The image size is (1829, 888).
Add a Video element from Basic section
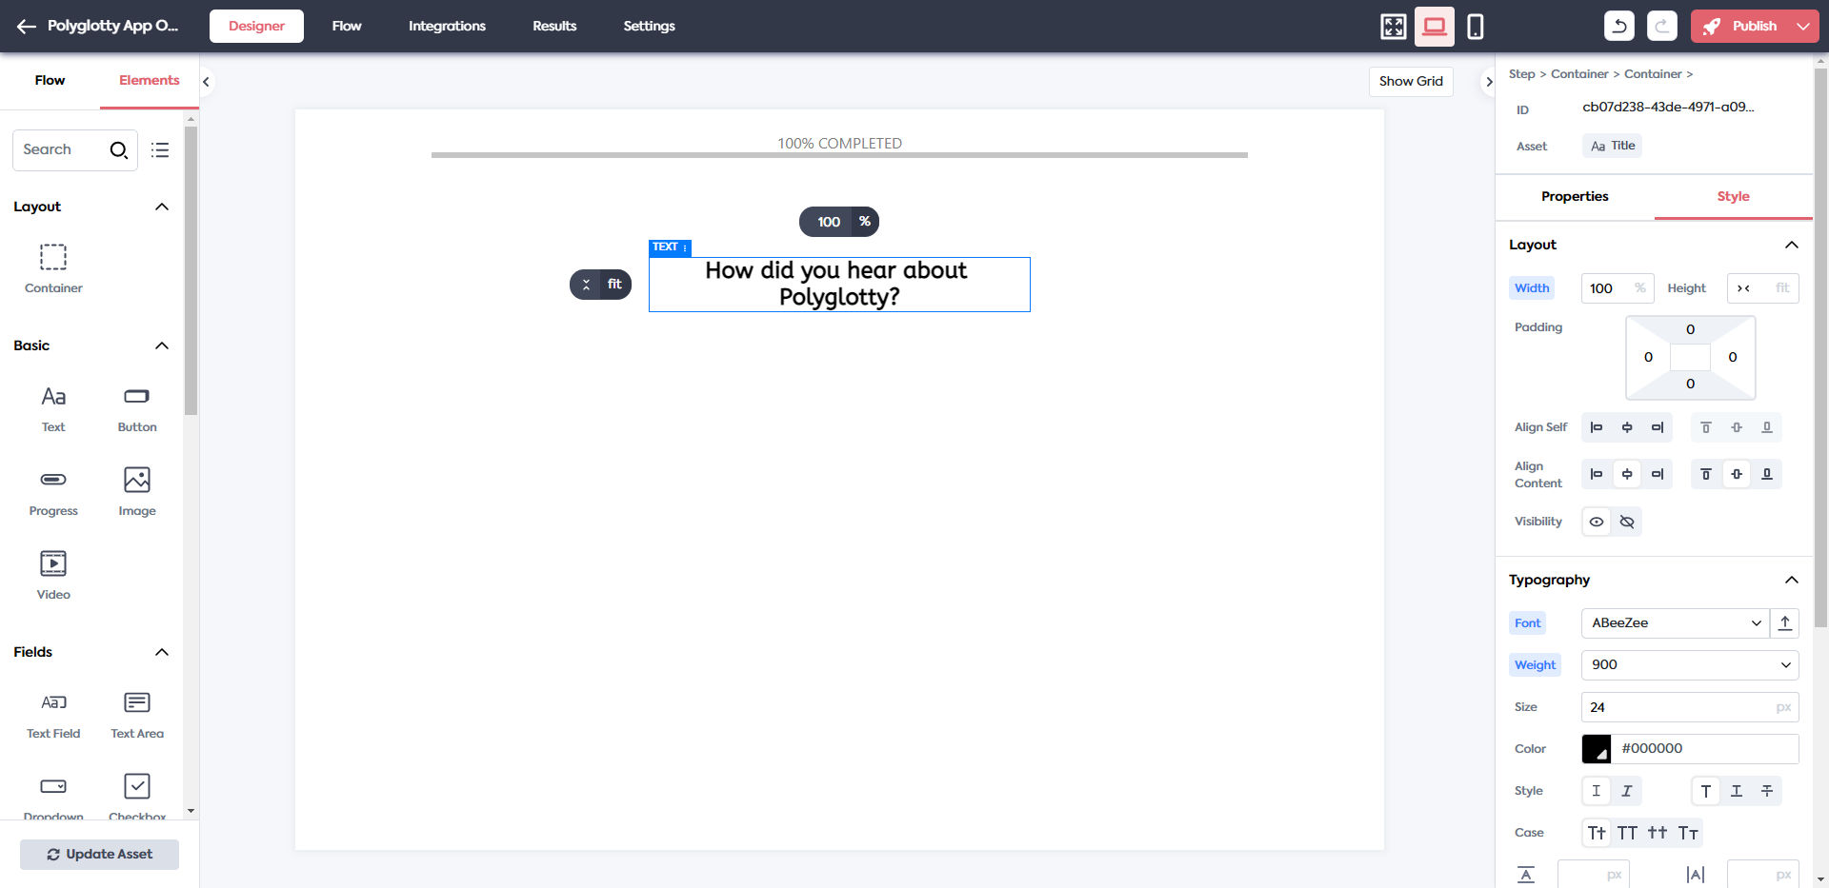pyautogui.click(x=52, y=572)
